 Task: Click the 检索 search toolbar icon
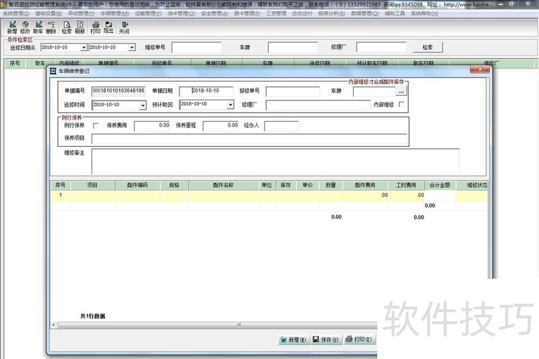[x=67, y=27]
